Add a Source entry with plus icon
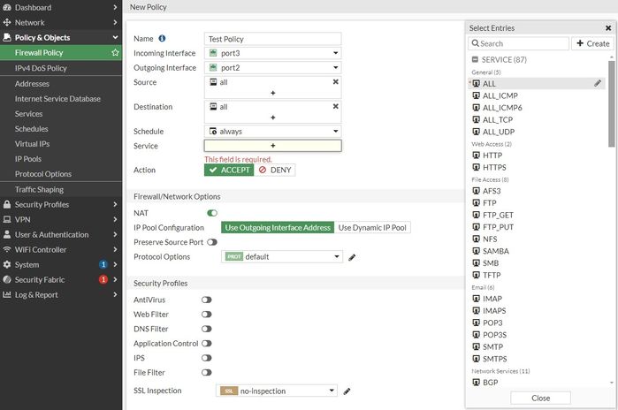 click(272, 93)
